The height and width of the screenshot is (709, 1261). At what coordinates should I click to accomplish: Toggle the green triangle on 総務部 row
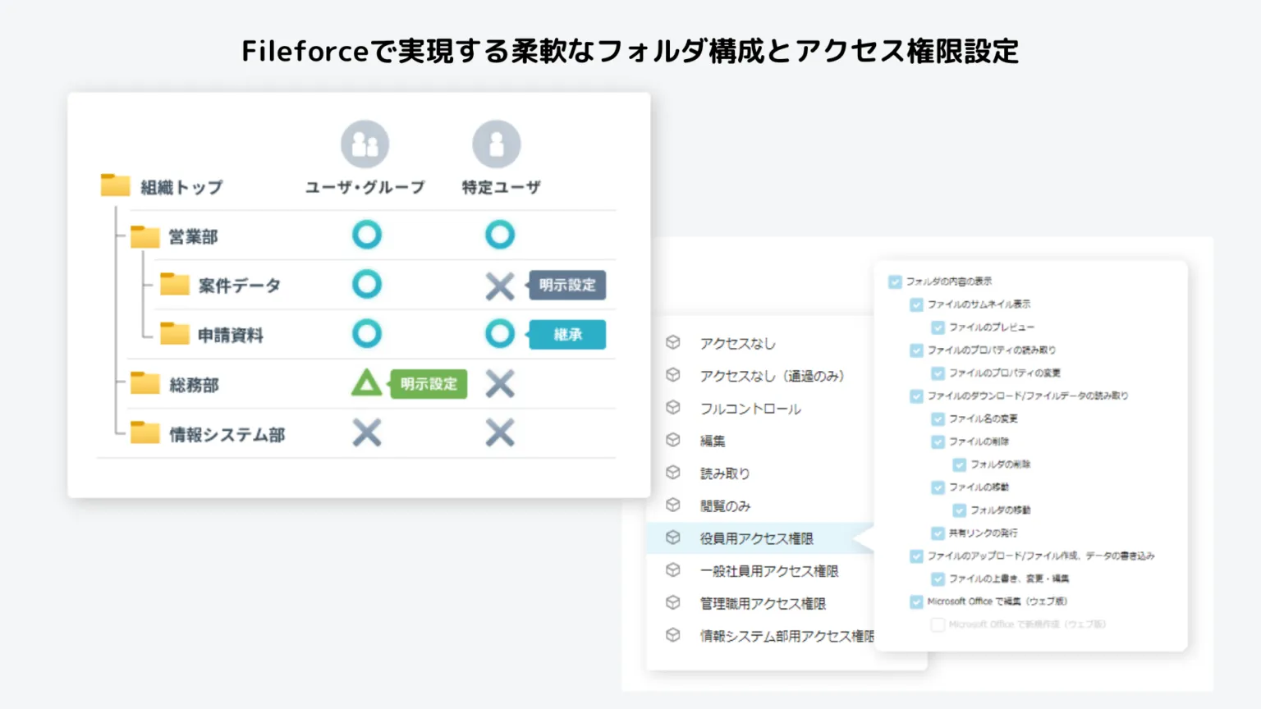(x=366, y=383)
